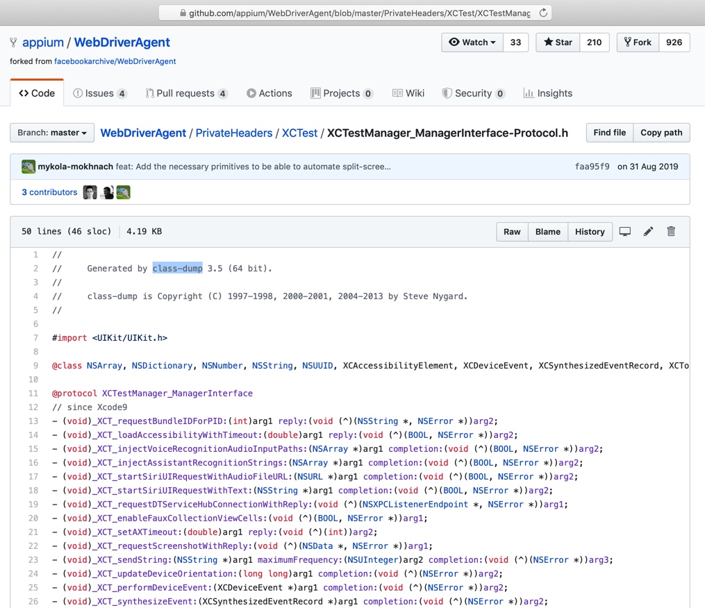Select line number 13
The height and width of the screenshot is (608, 705).
[x=33, y=421]
